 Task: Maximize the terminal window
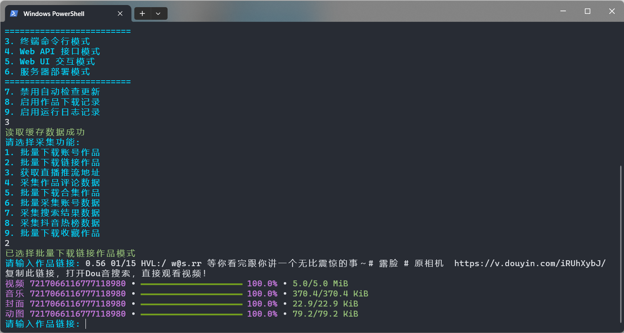click(x=587, y=11)
